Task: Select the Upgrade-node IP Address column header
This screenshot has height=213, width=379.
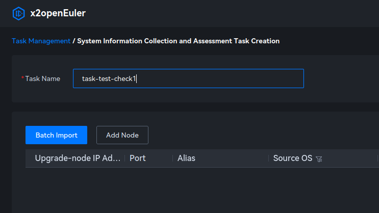Action: [78, 158]
